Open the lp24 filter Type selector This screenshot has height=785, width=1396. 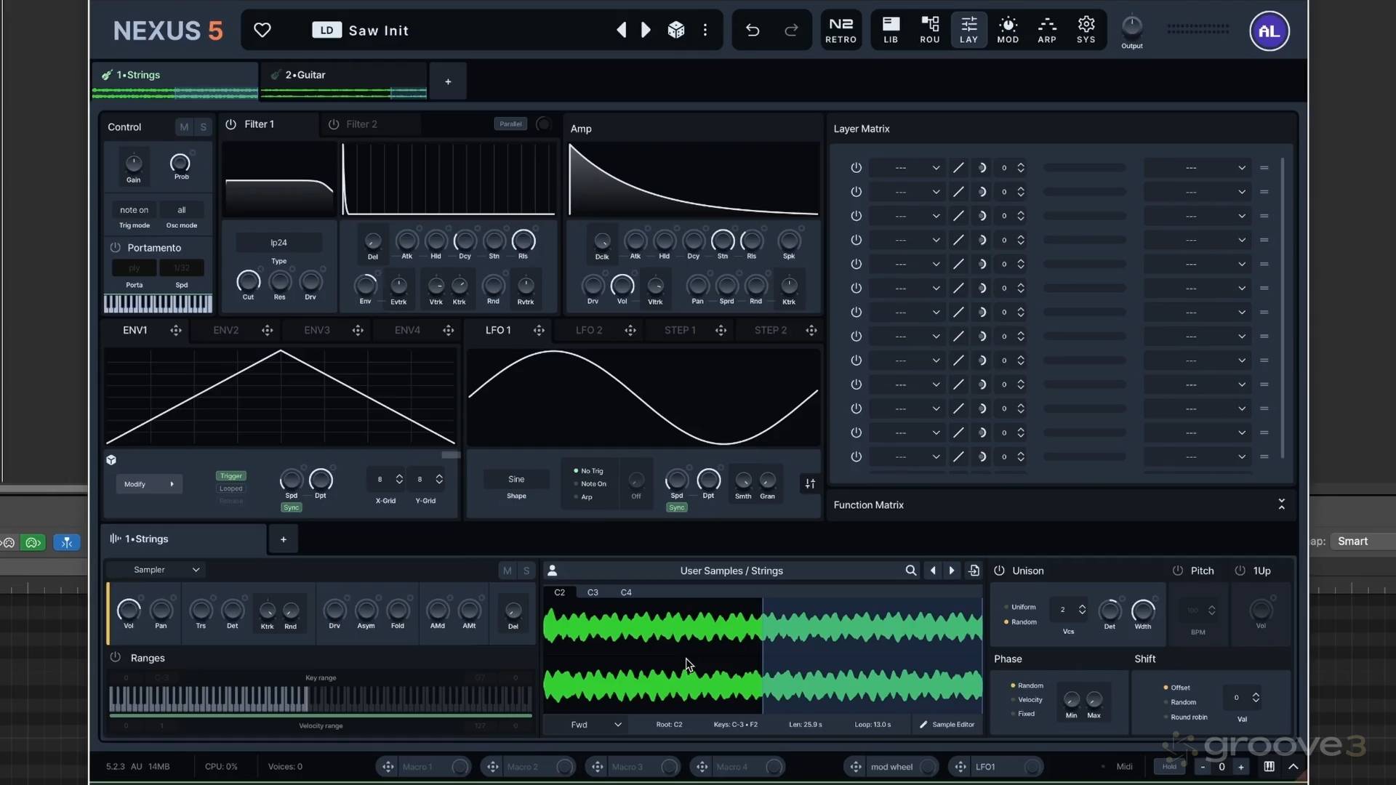pyautogui.click(x=278, y=243)
